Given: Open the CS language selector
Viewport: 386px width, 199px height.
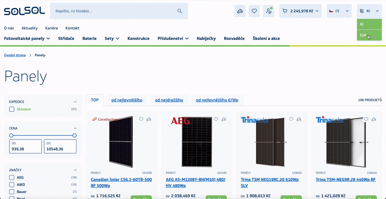Looking at the screenshot, I should point(339,11).
